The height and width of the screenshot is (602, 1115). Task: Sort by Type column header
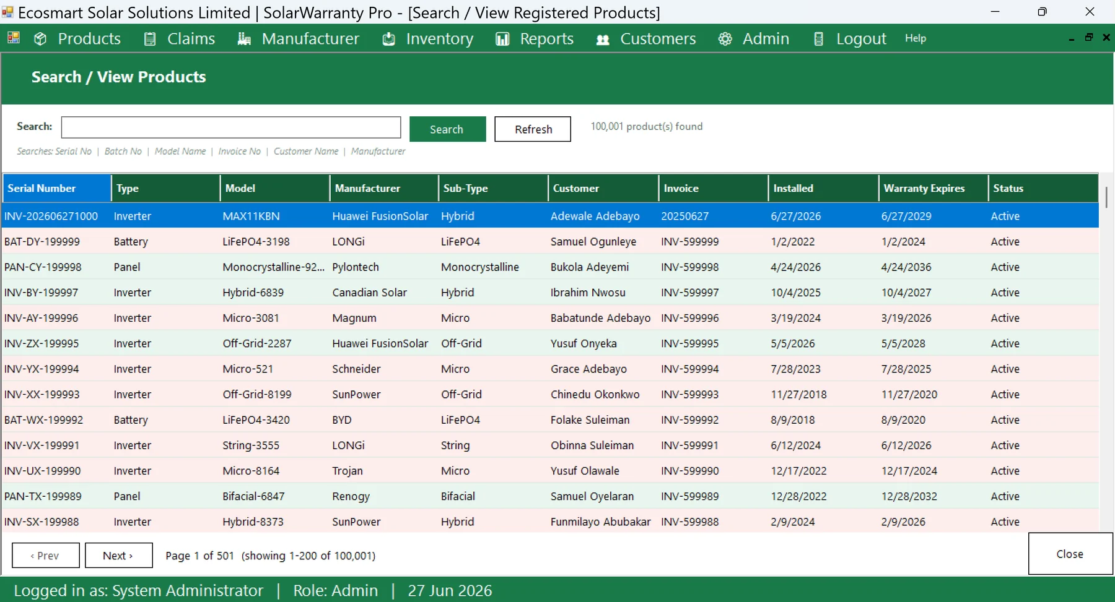[166, 188]
